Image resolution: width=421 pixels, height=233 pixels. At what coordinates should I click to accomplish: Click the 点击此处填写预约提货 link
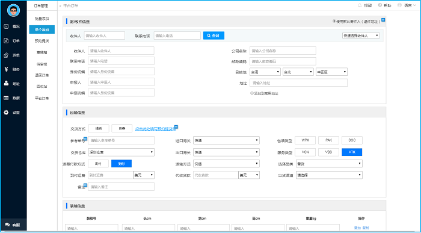coord(155,129)
